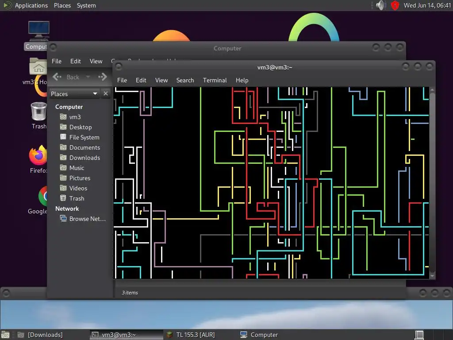Click the volume speaker icon

381,5
